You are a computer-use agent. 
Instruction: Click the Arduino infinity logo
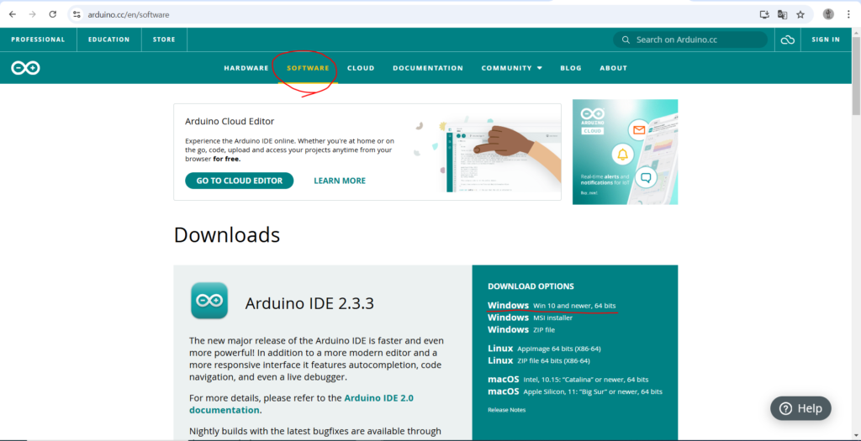coord(26,68)
